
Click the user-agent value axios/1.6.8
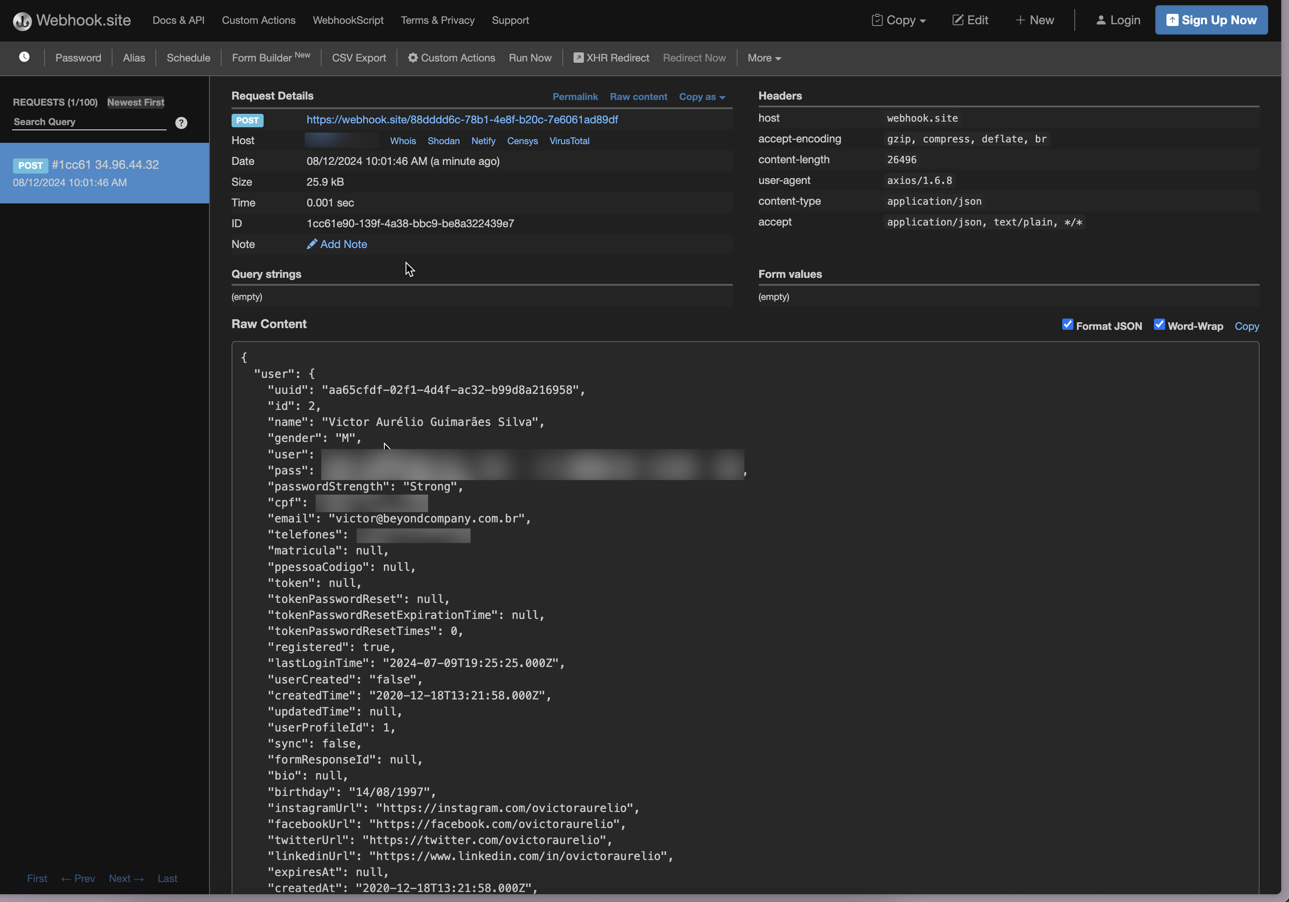point(920,180)
